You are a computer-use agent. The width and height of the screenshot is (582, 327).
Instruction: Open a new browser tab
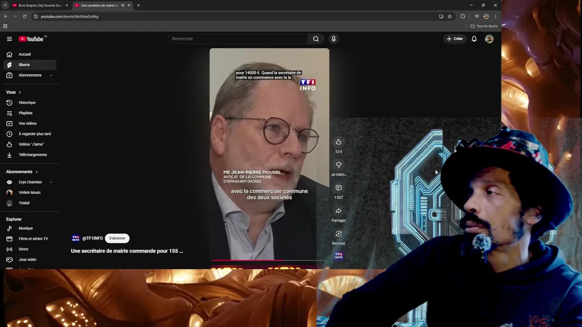(x=138, y=5)
